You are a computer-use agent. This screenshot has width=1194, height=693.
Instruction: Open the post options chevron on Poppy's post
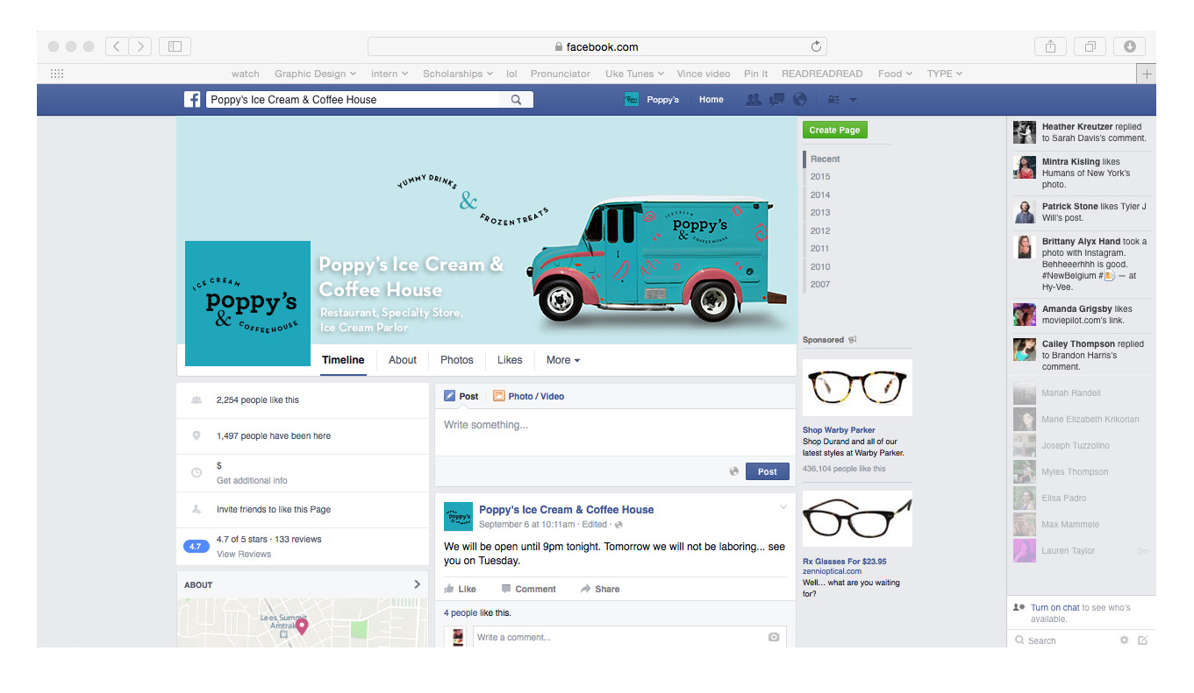pos(783,508)
